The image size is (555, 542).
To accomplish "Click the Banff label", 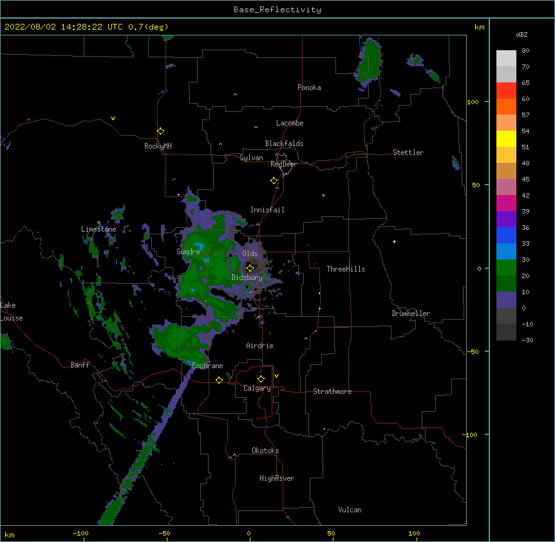I will pyautogui.click(x=80, y=365).
